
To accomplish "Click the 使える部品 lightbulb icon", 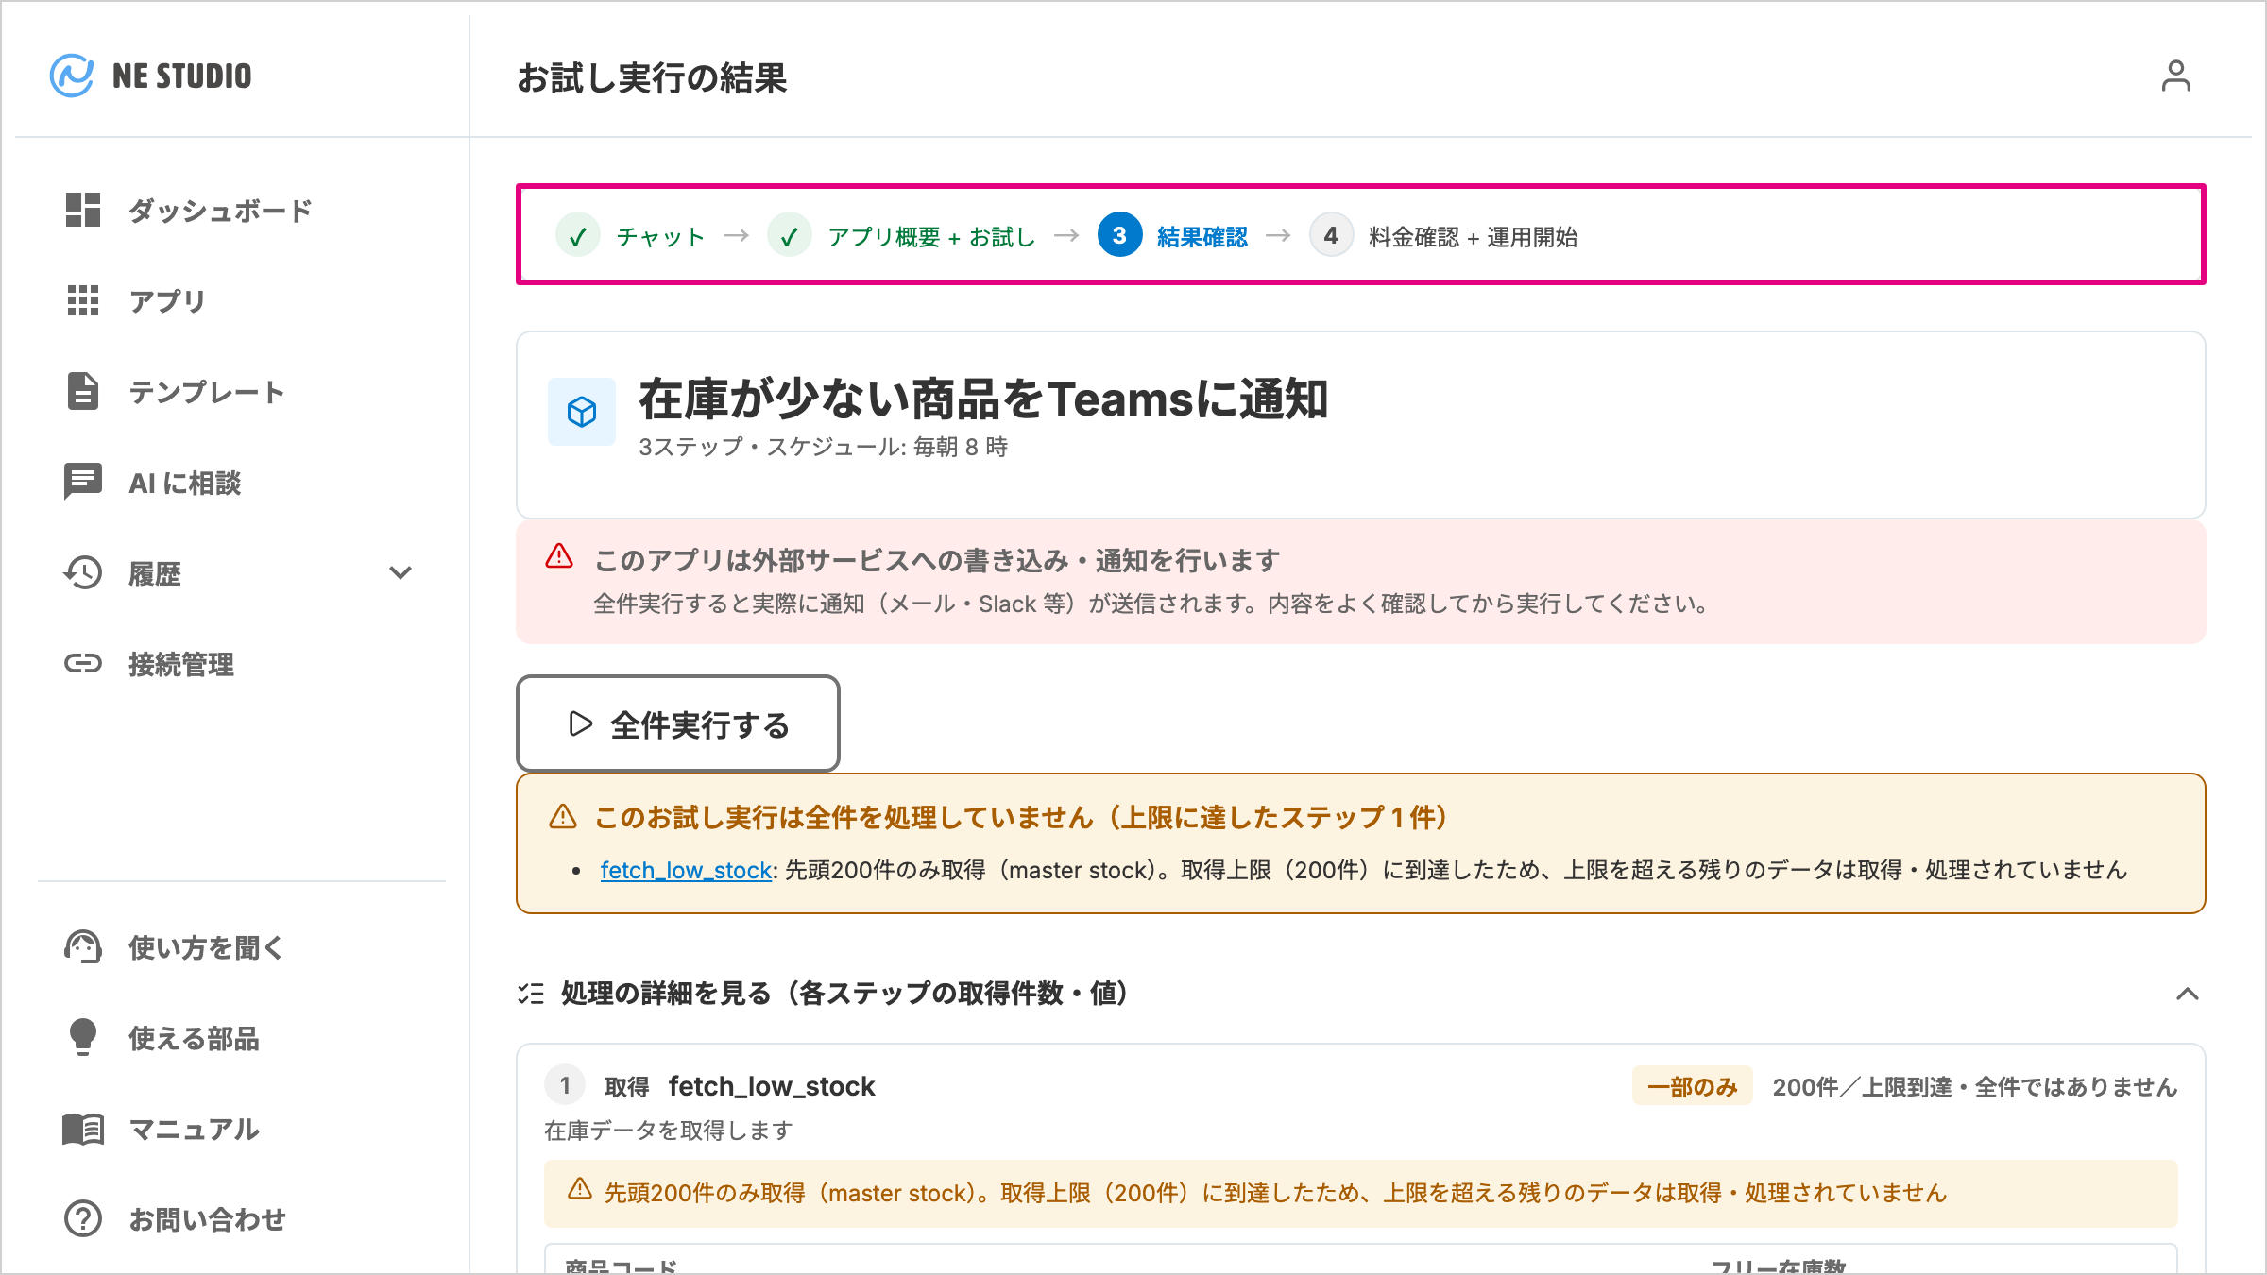I will tap(83, 1037).
